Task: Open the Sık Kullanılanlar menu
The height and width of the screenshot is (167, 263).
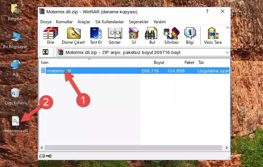Action: tap(109, 22)
